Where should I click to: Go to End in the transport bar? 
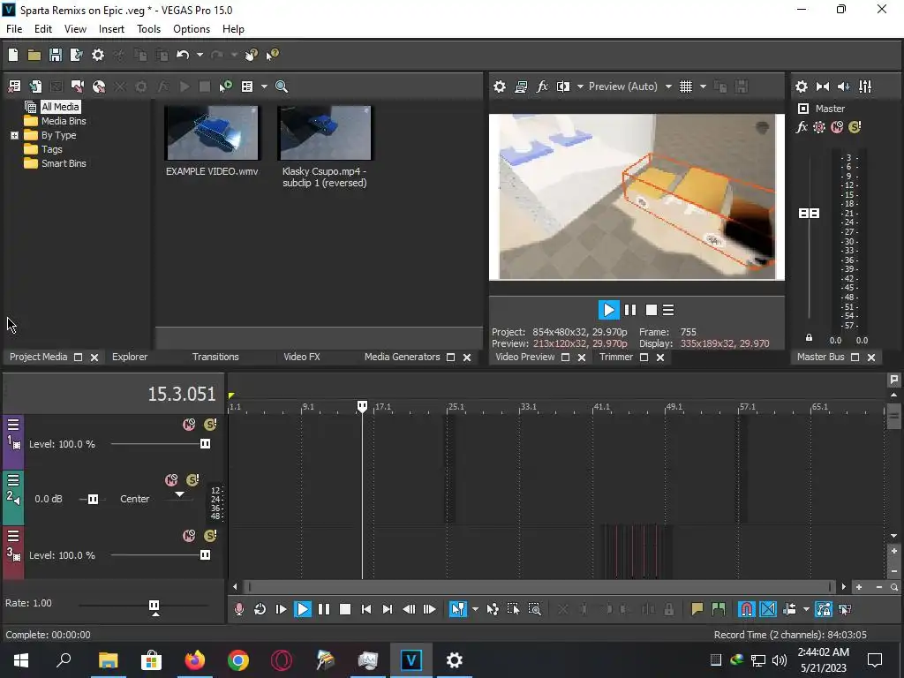[x=388, y=609]
